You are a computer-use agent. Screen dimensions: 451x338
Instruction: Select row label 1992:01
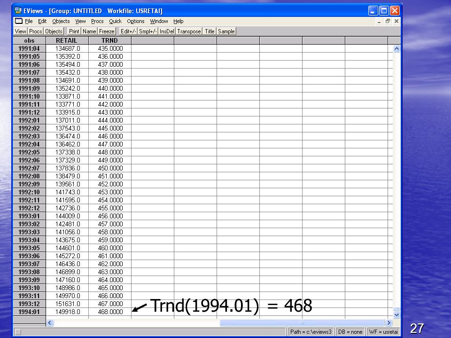[x=29, y=121]
